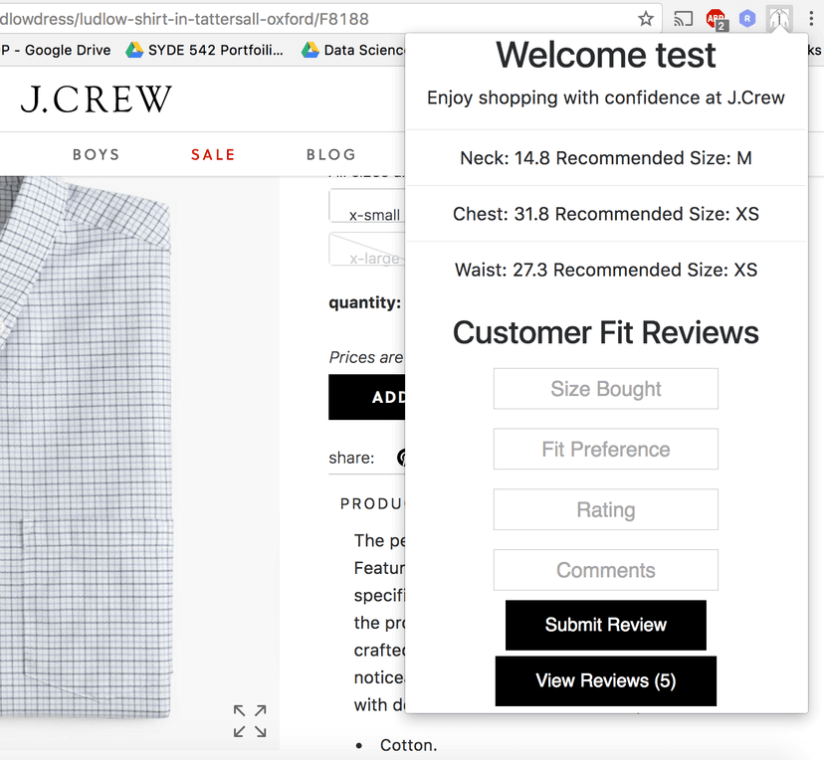Open the Rating selector

pos(605,509)
